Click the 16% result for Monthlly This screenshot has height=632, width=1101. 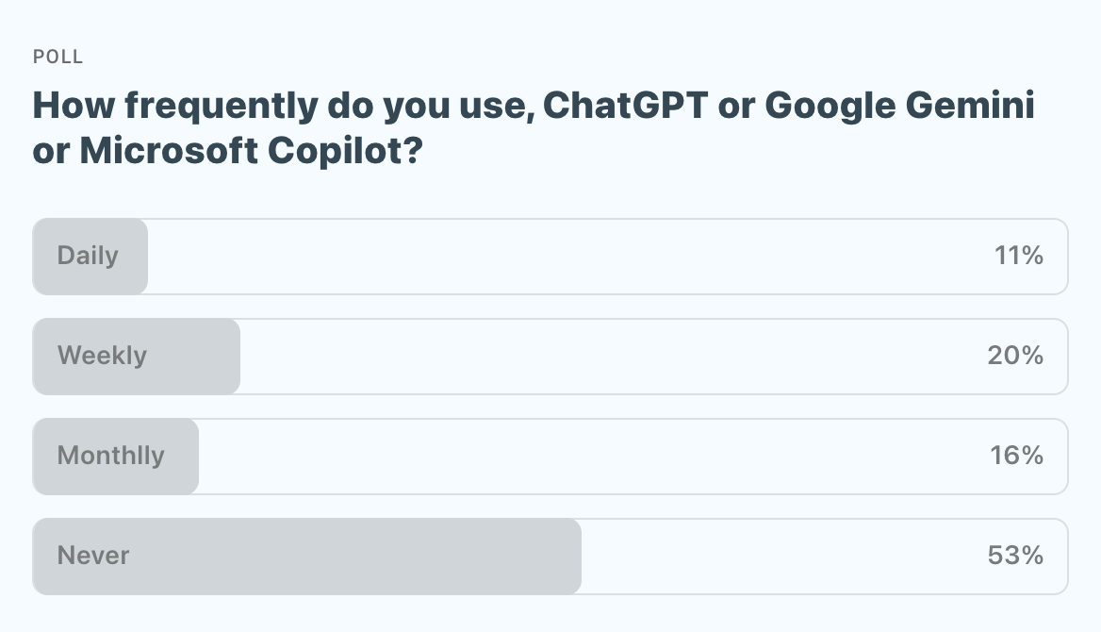coord(1016,456)
